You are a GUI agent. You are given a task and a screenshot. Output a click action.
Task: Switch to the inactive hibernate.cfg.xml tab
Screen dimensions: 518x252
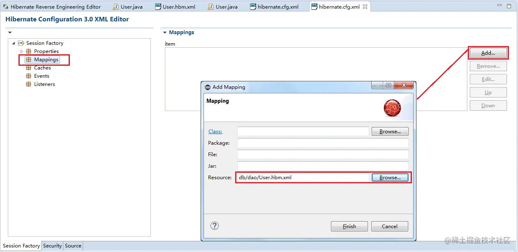click(x=275, y=7)
